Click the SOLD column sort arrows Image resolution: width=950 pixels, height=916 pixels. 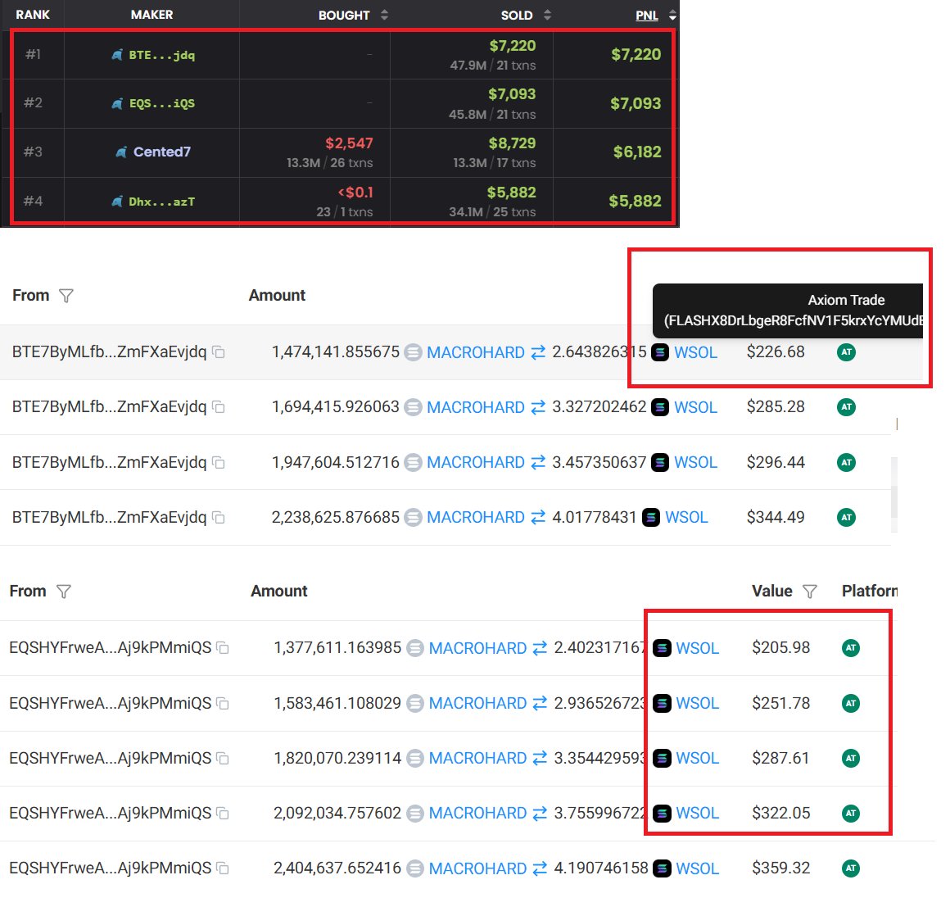546,15
